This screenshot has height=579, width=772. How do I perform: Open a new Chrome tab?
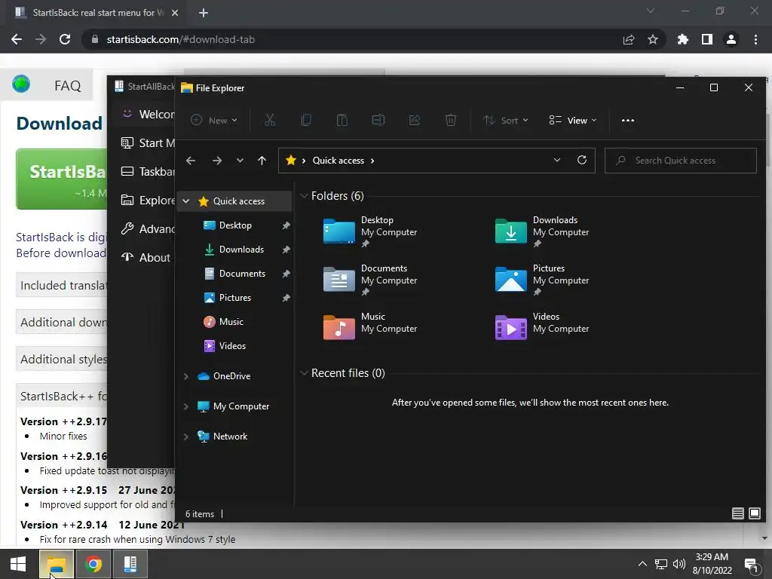click(x=204, y=13)
